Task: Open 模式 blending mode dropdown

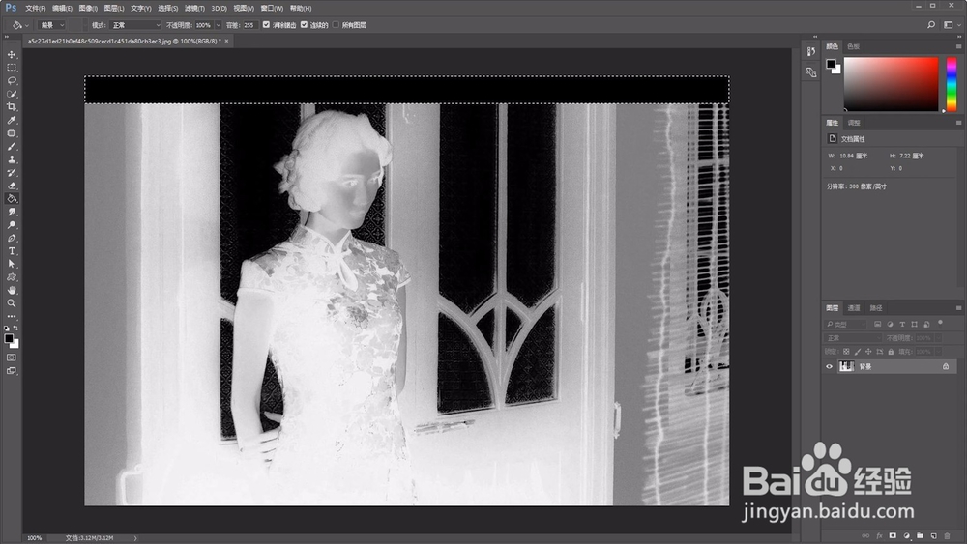Action: tap(135, 25)
